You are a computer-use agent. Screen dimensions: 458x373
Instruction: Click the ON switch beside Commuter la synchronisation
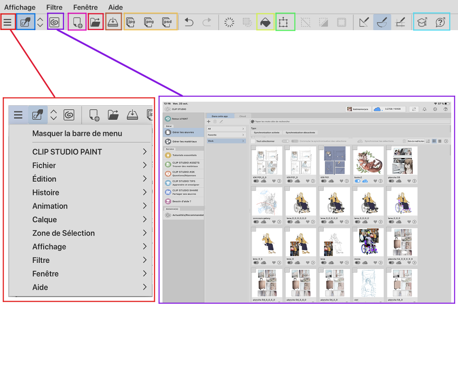[x=285, y=141]
